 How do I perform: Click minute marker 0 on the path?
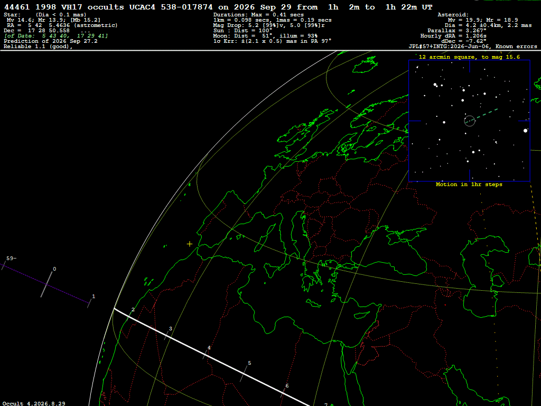click(54, 269)
